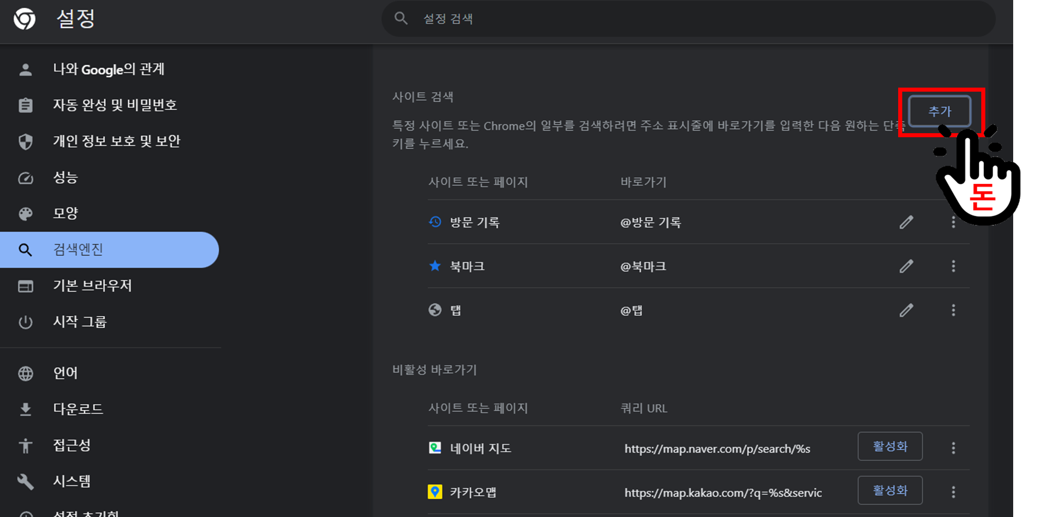1038x517 pixels.
Task: Click the 사이트 검색 section heading
Action: (423, 97)
